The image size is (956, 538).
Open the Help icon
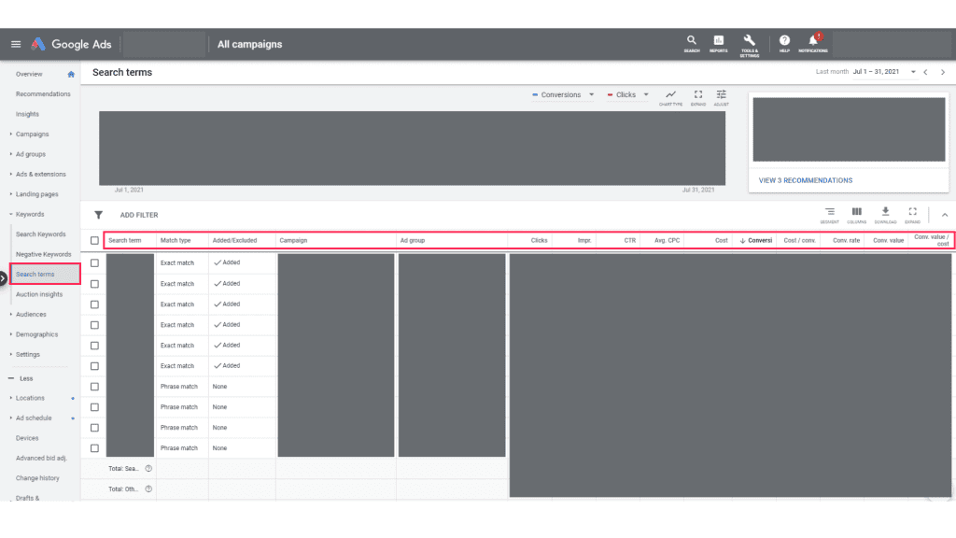[x=784, y=44]
